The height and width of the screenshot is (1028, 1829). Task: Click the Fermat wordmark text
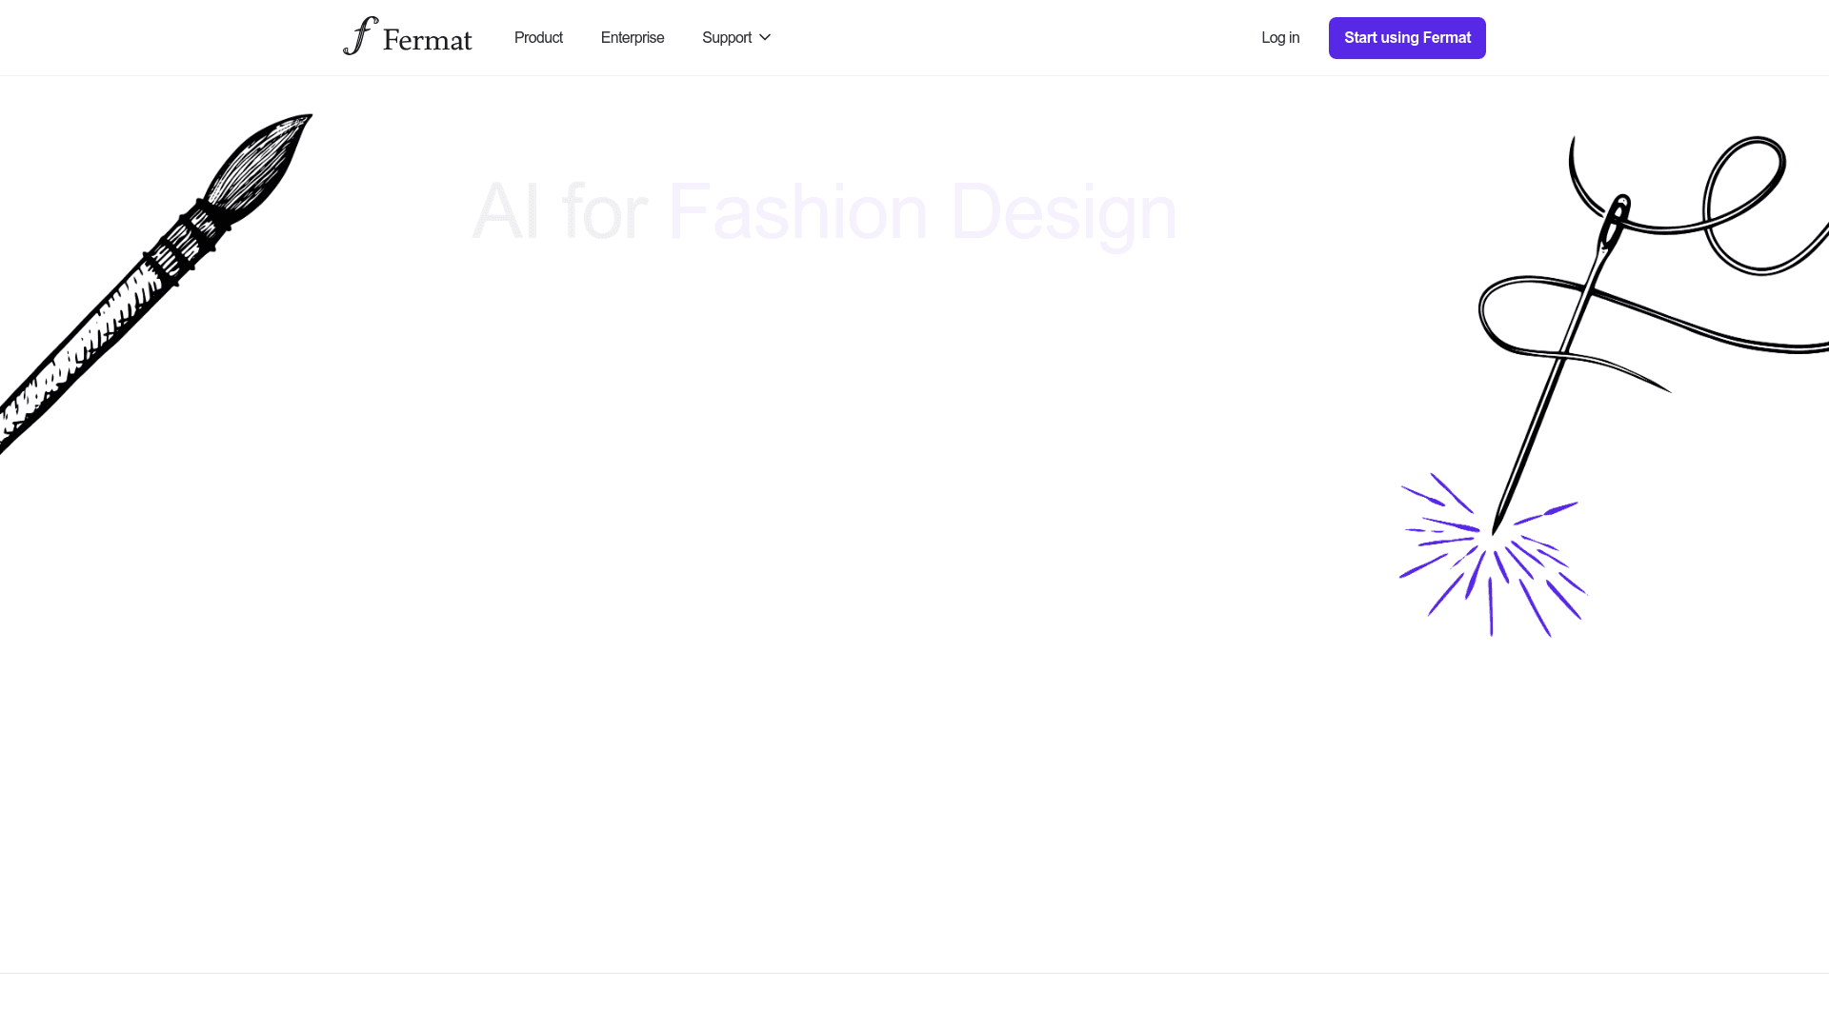click(x=427, y=40)
